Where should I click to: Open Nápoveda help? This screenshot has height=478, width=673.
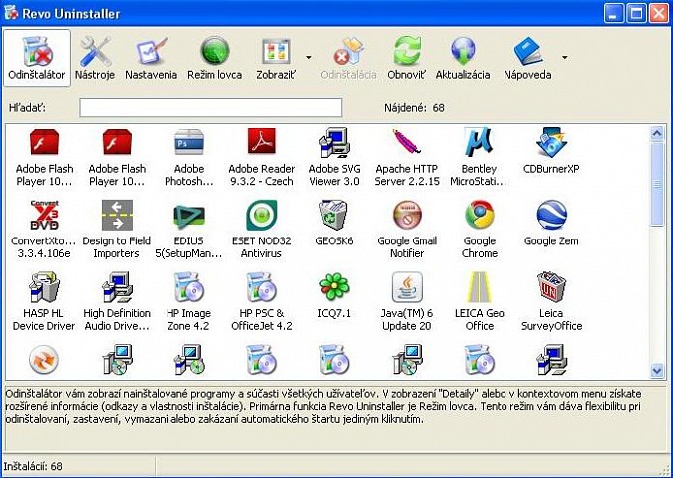527,58
